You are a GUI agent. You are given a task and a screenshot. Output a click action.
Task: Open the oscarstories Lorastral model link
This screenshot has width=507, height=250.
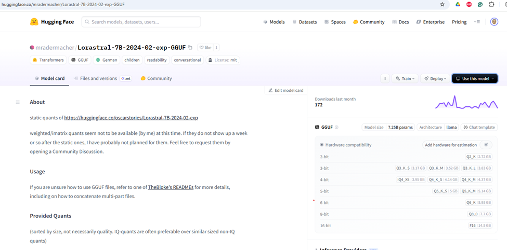[x=131, y=118]
